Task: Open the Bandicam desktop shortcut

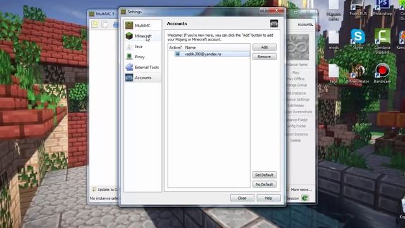Action: click(x=382, y=73)
